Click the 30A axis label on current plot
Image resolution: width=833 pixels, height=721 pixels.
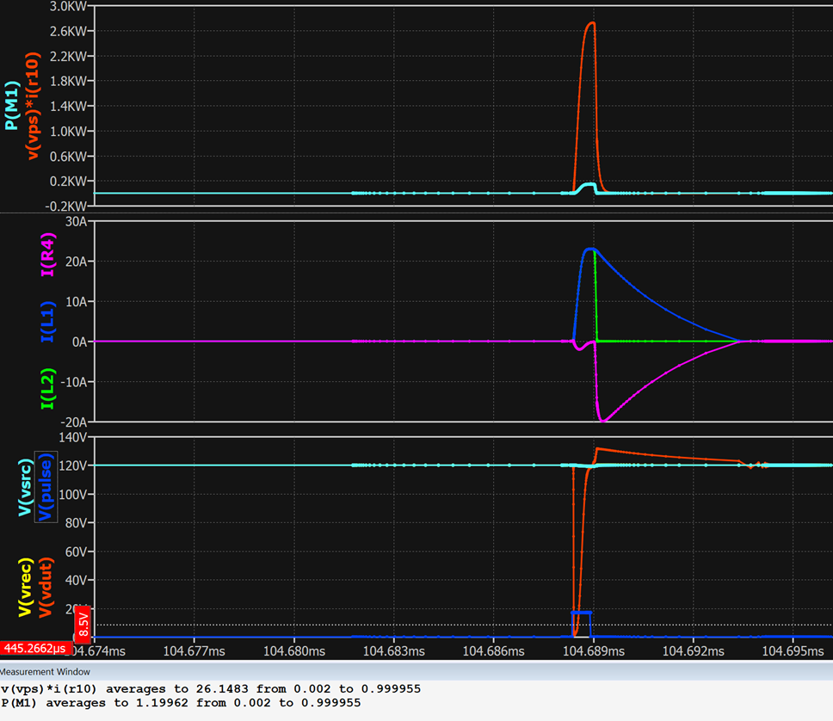[x=76, y=222]
